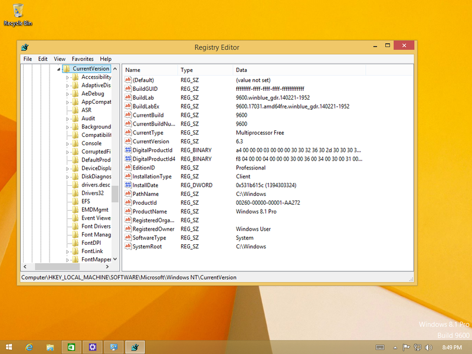The height and width of the screenshot is (354, 472).
Task: Select the CurrentBuild value name
Action: (x=148, y=115)
